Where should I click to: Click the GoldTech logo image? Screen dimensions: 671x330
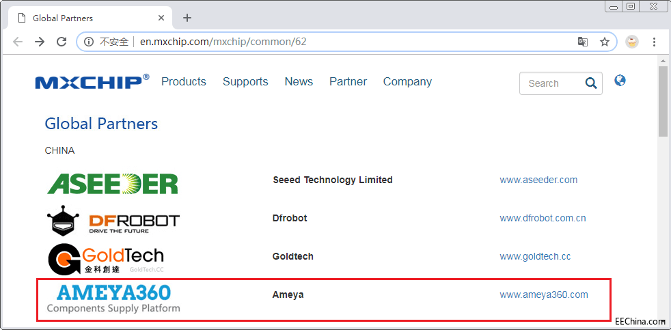(x=106, y=260)
